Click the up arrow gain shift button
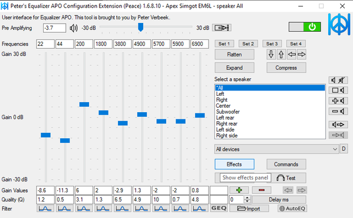Screen dimensions: 353x218 [x=281, y=55]
